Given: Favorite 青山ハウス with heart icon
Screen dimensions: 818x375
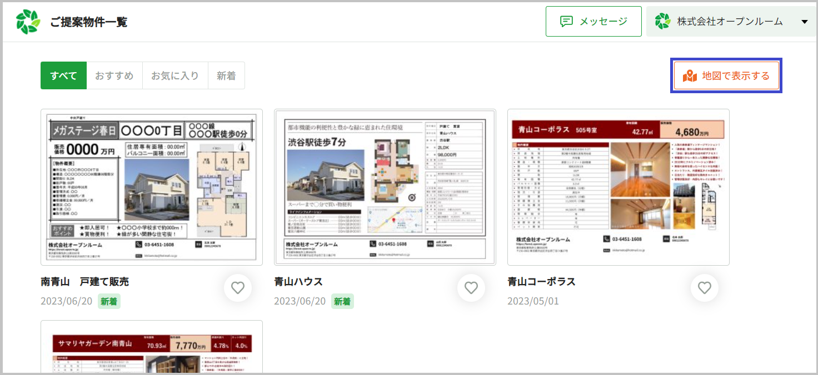Looking at the screenshot, I should (471, 288).
